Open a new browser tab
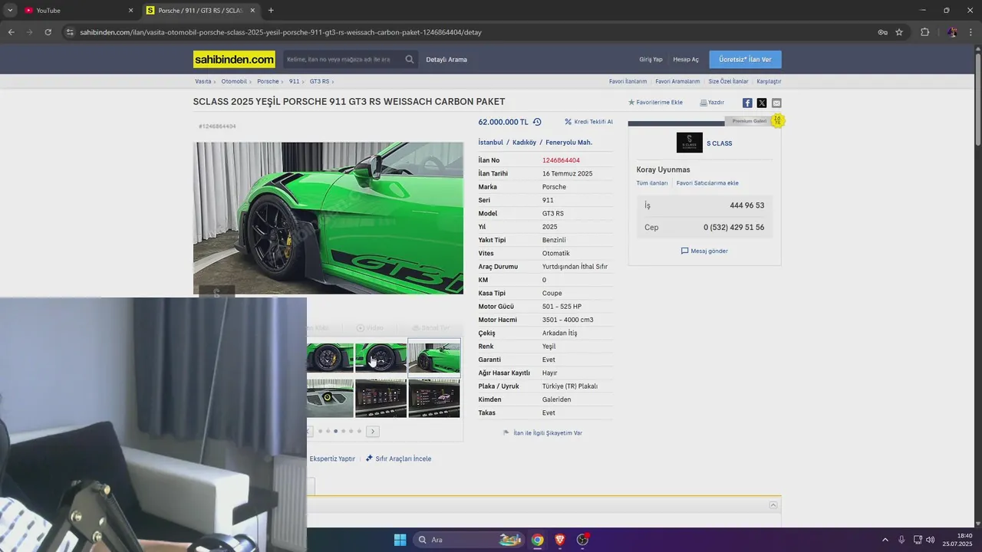The image size is (982, 552). (271, 11)
